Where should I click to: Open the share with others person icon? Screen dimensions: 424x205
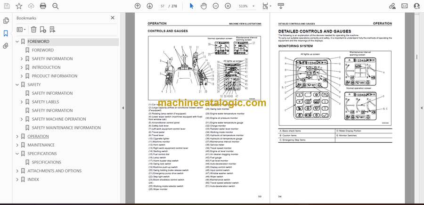click(x=417, y=6)
